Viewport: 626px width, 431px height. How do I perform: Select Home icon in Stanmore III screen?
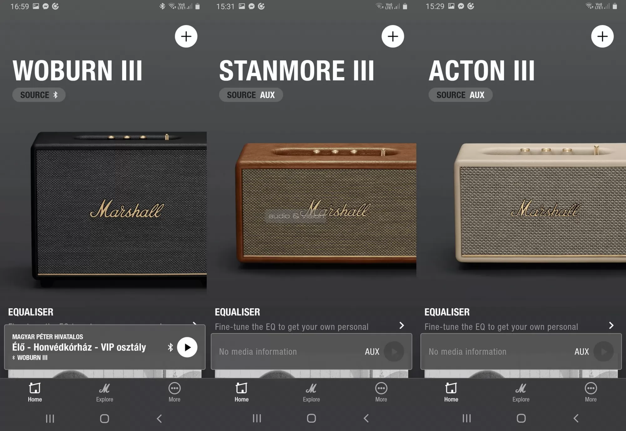pyautogui.click(x=241, y=388)
